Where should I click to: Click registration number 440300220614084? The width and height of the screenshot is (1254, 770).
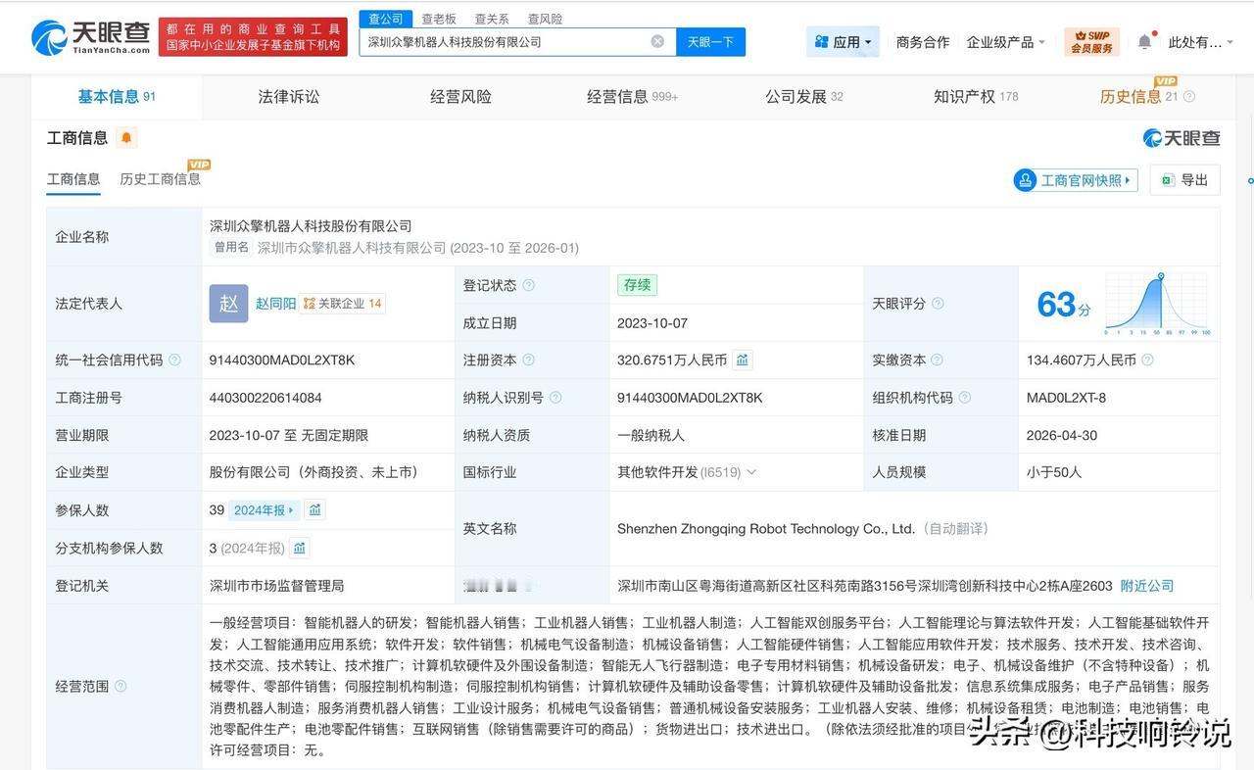(x=265, y=398)
